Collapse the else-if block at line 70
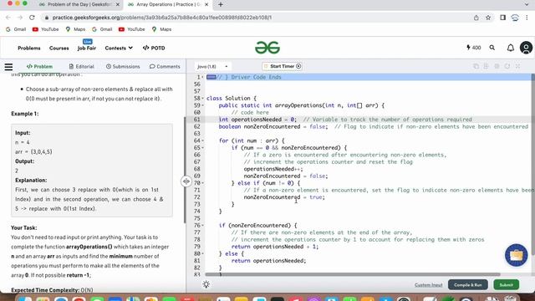The height and width of the screenshot is (301, 535). [x=202, y=183]
